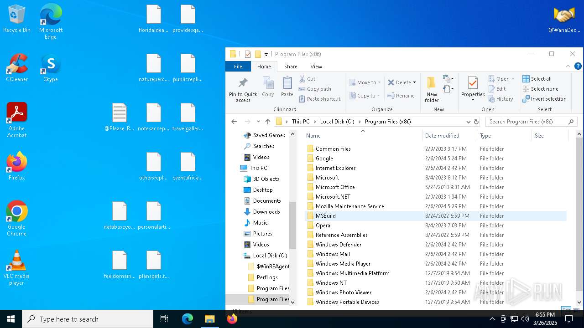The height and width of the screenshot is (328, 584).
Task: Select the Common Files folder
Action: (436, 149)
